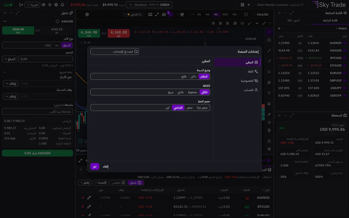Click the إلغاء cancel button
349x218 pixels.
tap(106, 166)
